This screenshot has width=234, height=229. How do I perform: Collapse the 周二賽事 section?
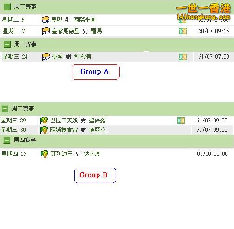coord(7,7)
